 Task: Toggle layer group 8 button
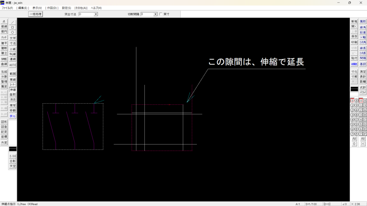(x=365, y=100)
